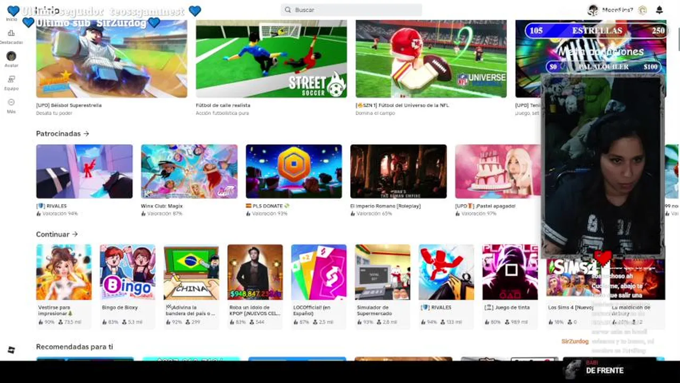Viewport: 680px width, 383px height.
Task: Click 'Winx Club: Magix' title text
Action: coord(162,206)
